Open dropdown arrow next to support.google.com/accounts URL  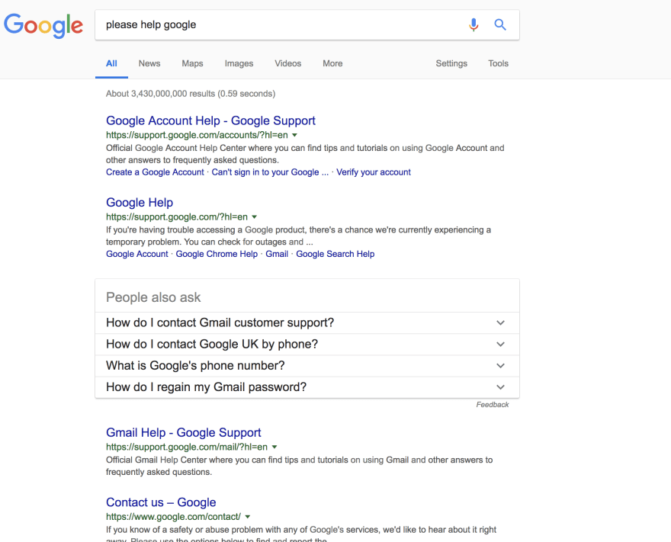point(294,135)
